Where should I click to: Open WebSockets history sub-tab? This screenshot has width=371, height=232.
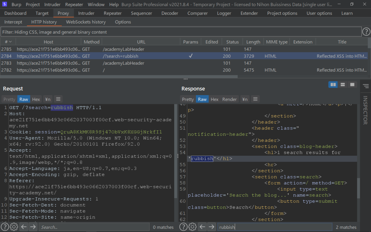[x=86, y=22]
